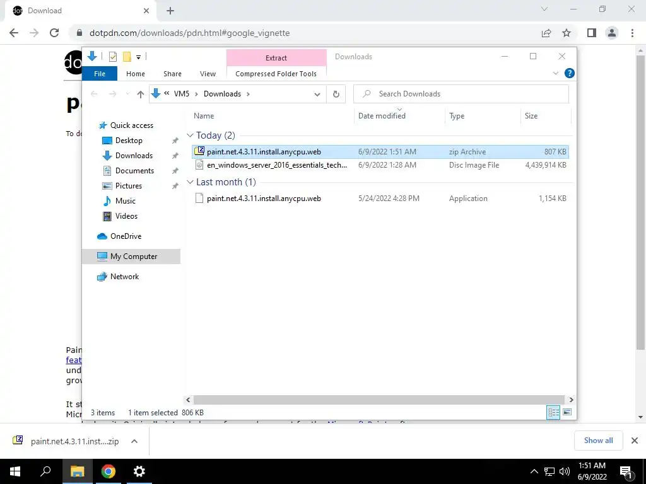Expand download item options chevron

click(134, 441)
